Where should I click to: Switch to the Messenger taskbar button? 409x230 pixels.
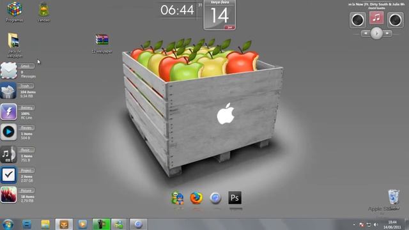coord(119,224)
